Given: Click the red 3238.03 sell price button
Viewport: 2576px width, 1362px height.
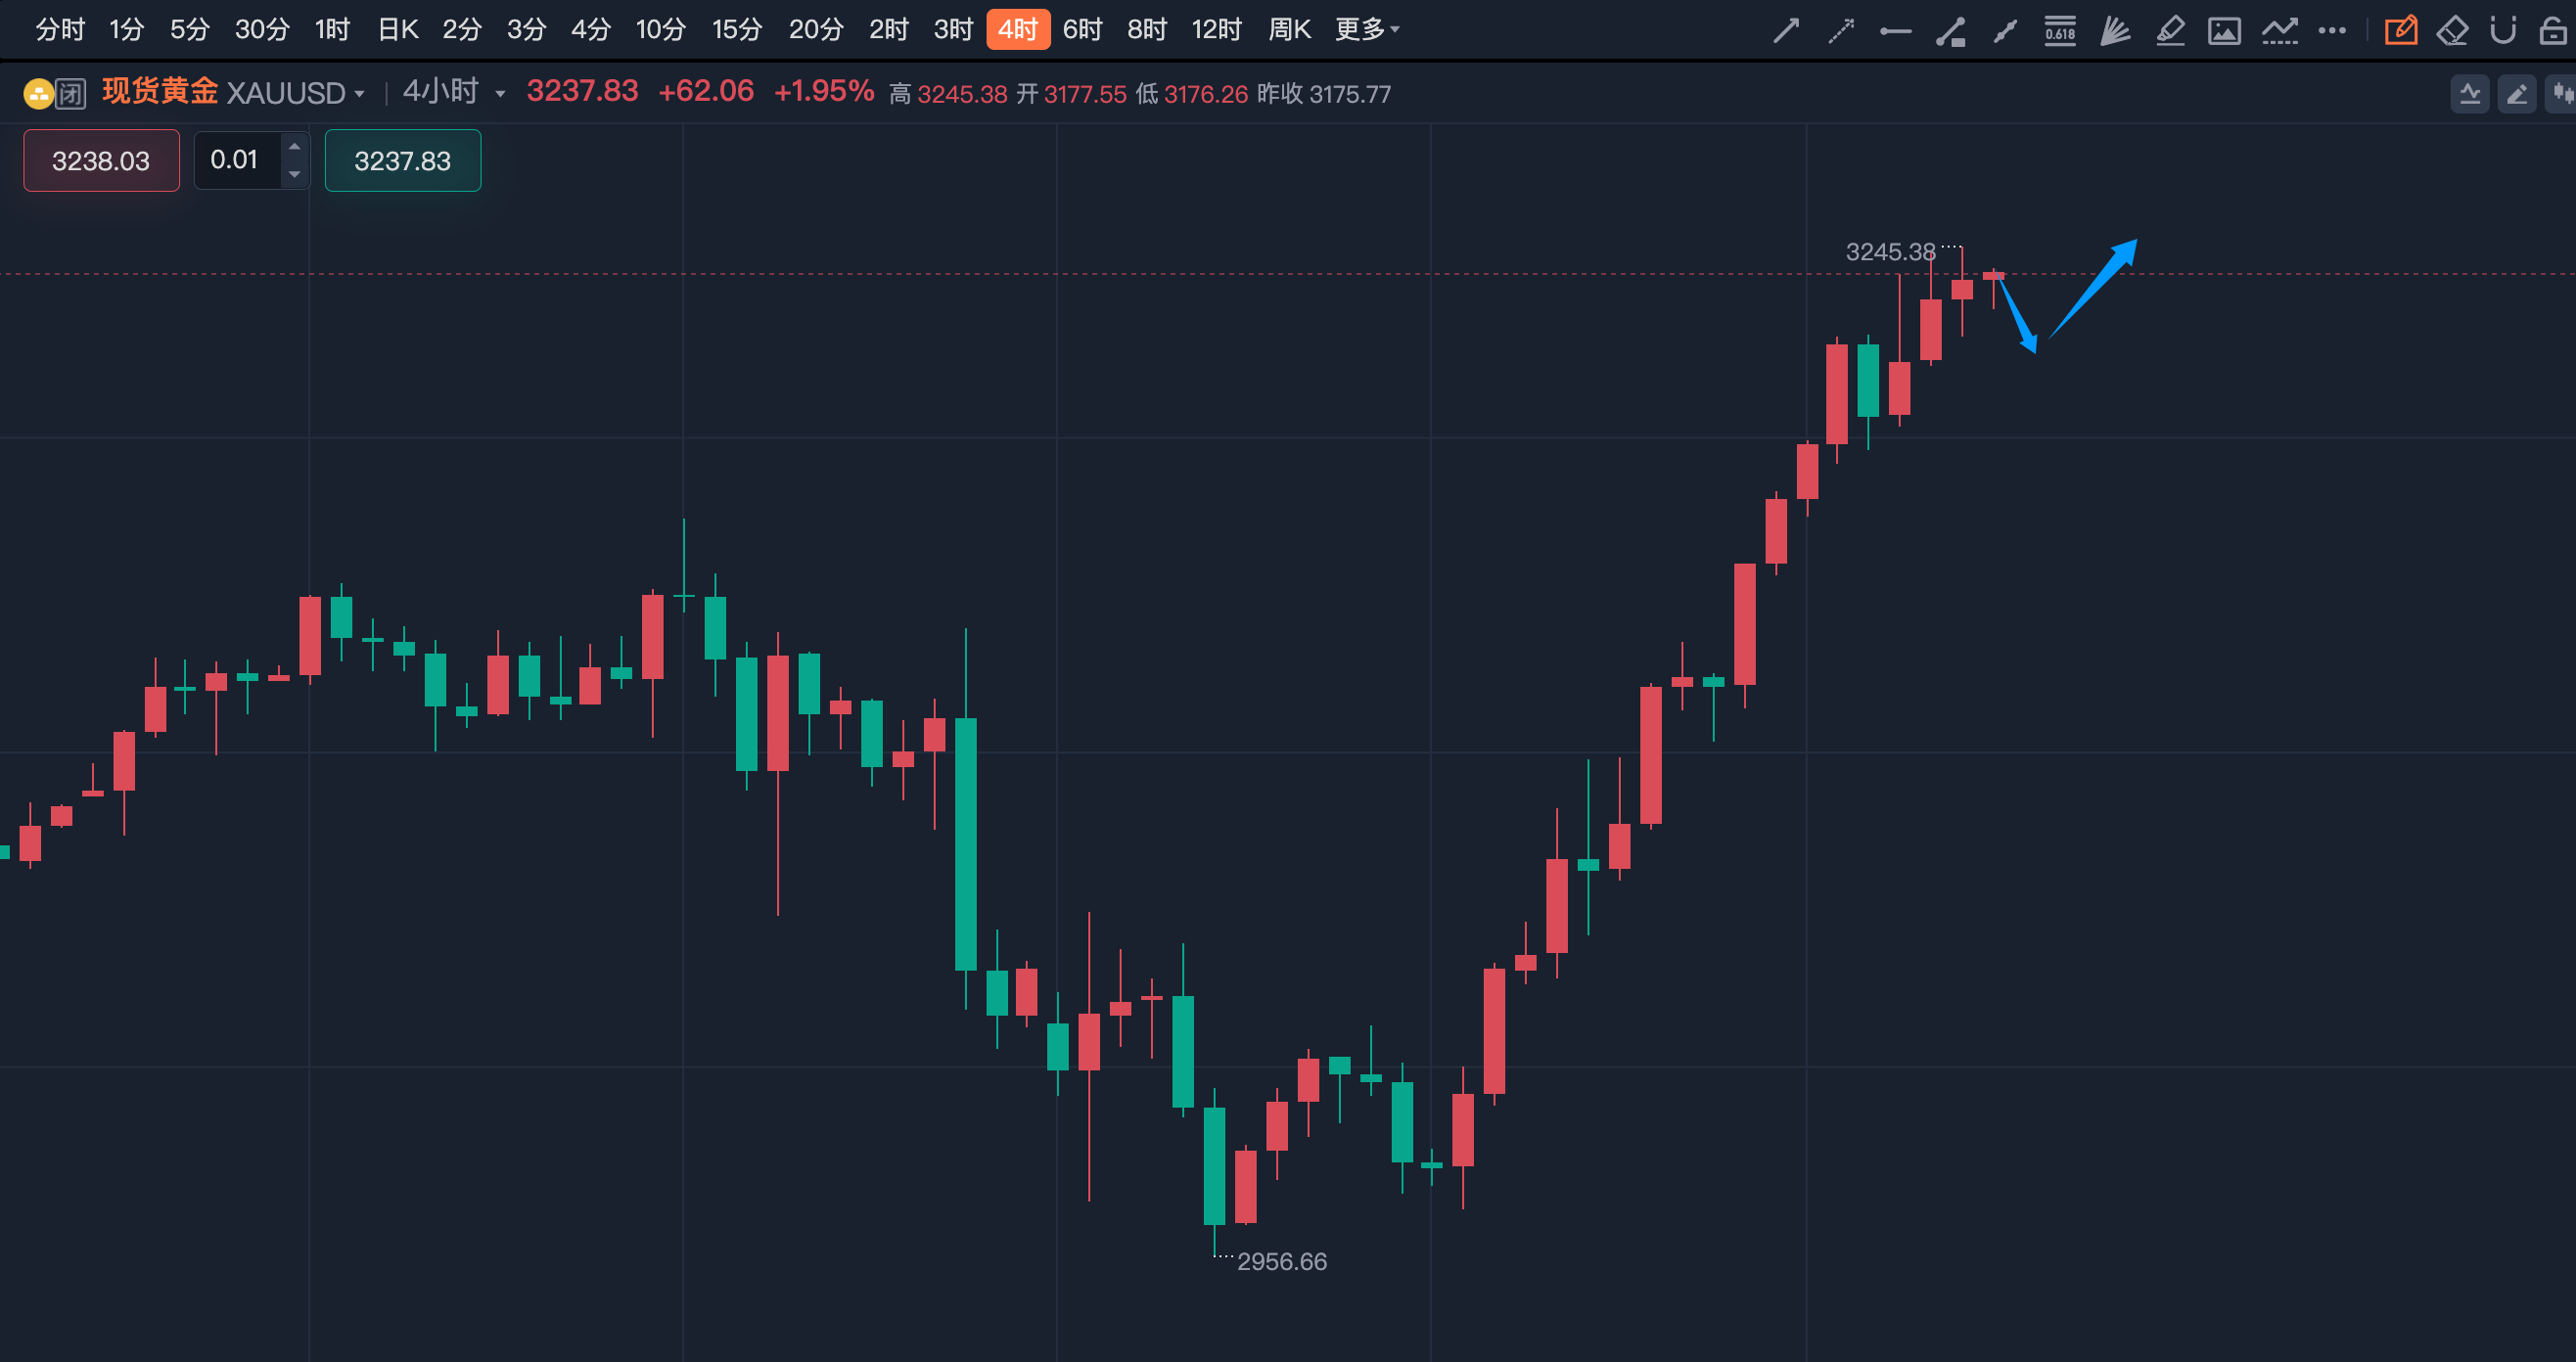Looking at the screenshot, I should click(101, 160).
